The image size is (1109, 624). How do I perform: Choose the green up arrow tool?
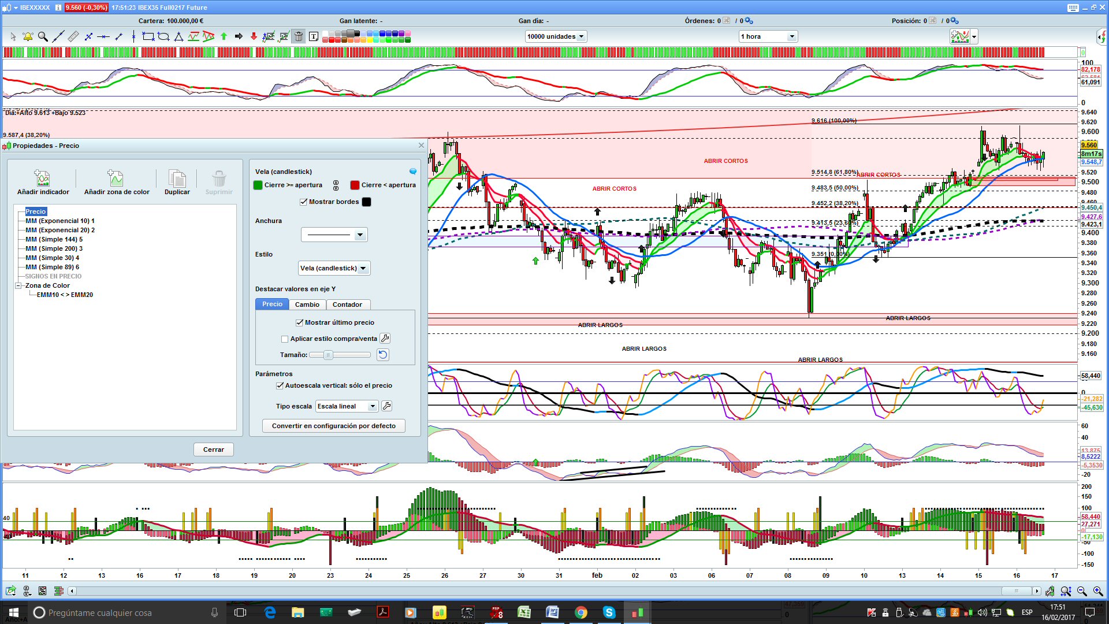pyautogui.click(x=224, y=36)
